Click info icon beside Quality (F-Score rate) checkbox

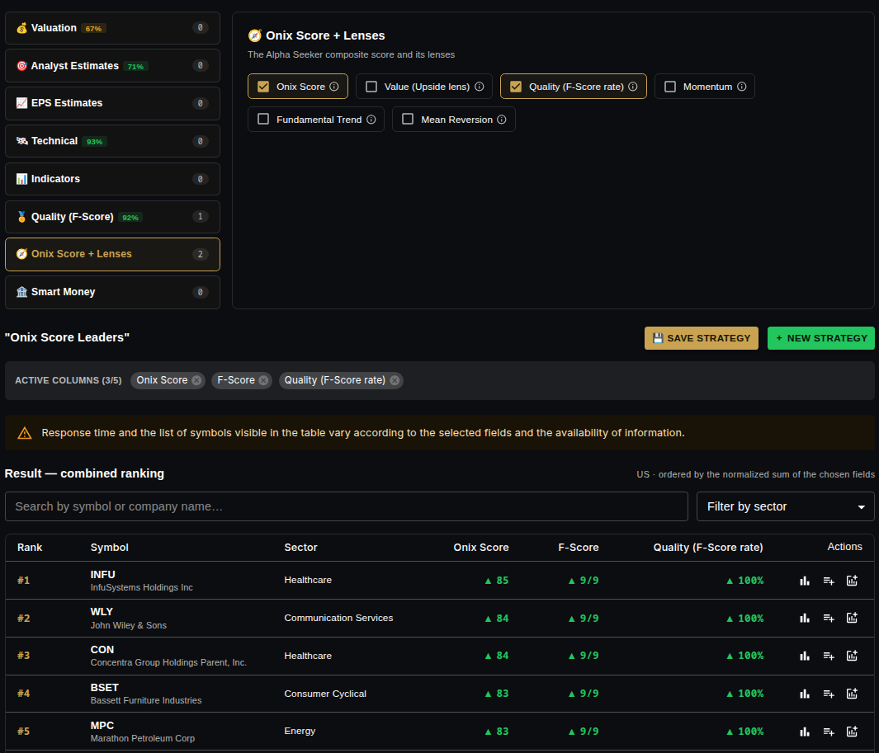coord(633,87)
